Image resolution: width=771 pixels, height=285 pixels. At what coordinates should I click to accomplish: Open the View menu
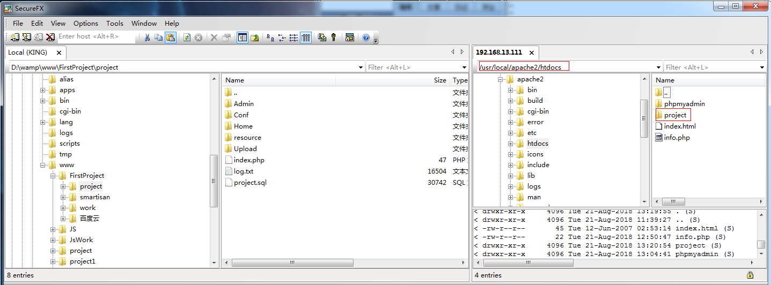point(58,23)
